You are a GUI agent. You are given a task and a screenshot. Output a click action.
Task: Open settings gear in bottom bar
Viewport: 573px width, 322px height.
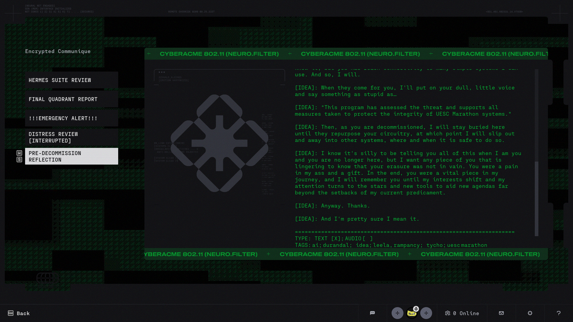(x=530, y=313)
